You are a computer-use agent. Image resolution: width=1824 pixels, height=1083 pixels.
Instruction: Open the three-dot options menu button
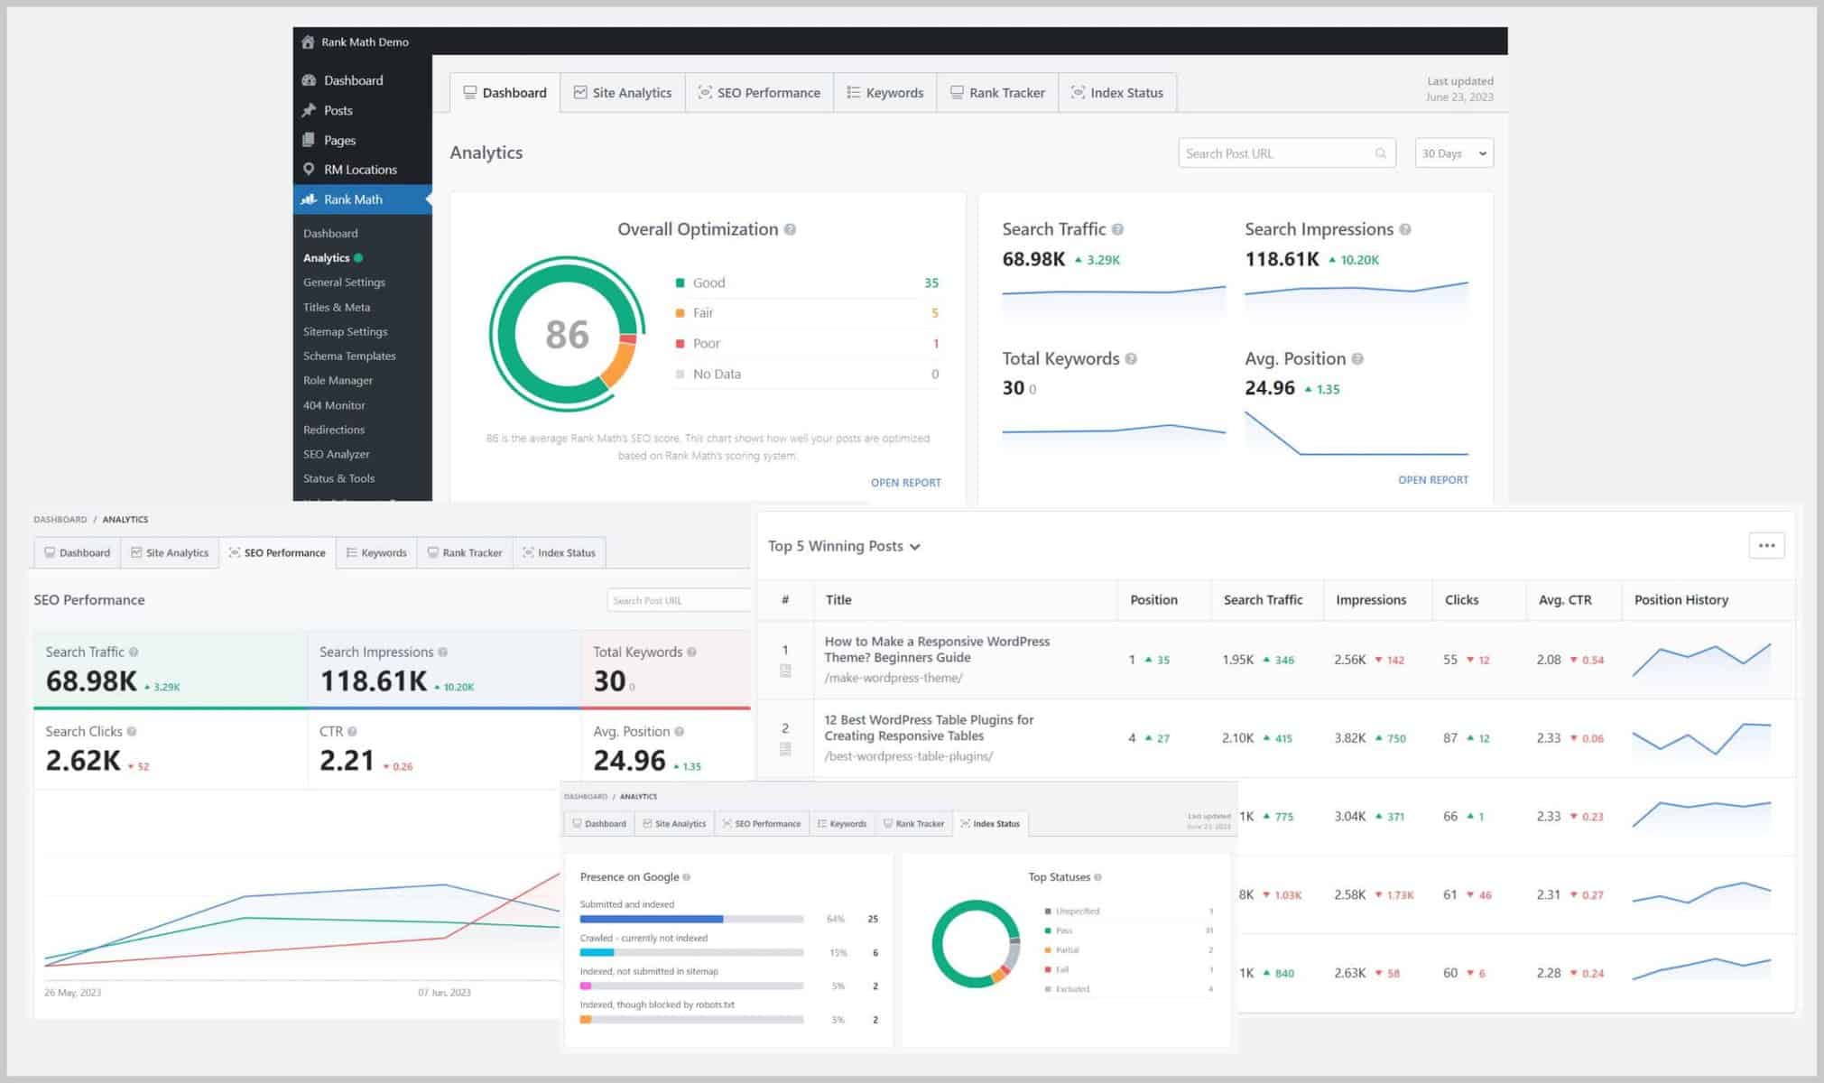click(1765, 545)
